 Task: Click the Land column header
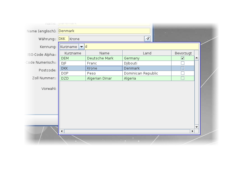(x=147, y=53)
